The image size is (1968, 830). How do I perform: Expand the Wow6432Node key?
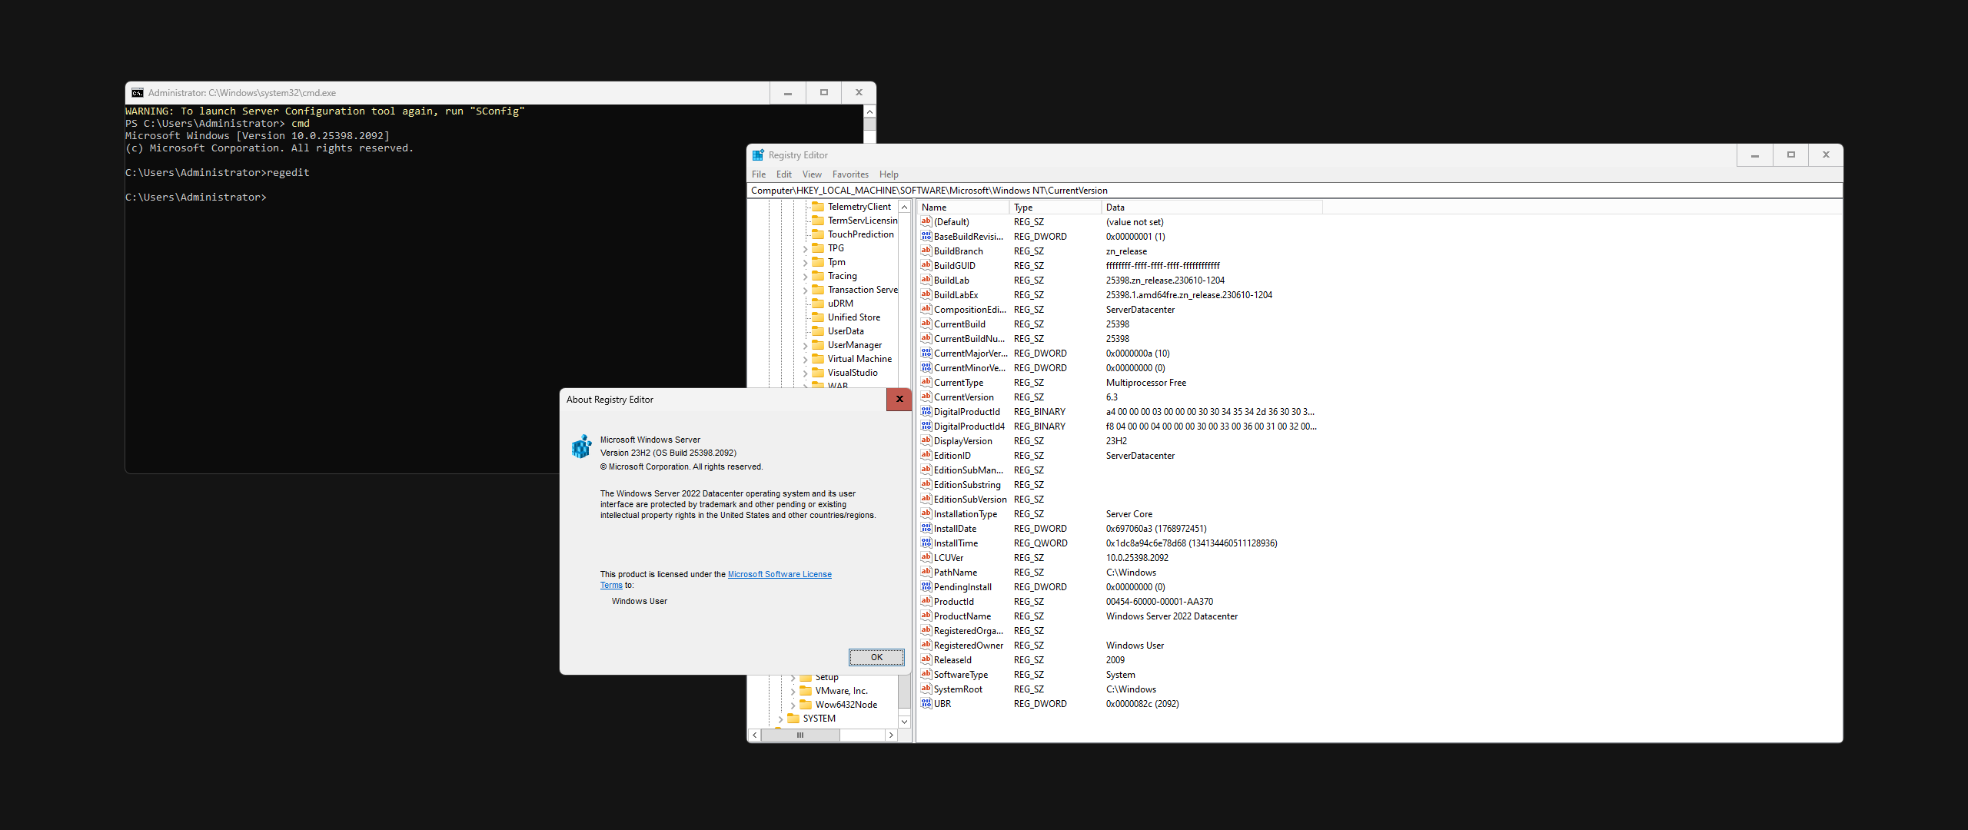pos(793,705)
